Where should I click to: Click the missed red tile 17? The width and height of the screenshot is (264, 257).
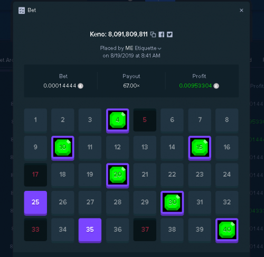click(x=35, y=175)
